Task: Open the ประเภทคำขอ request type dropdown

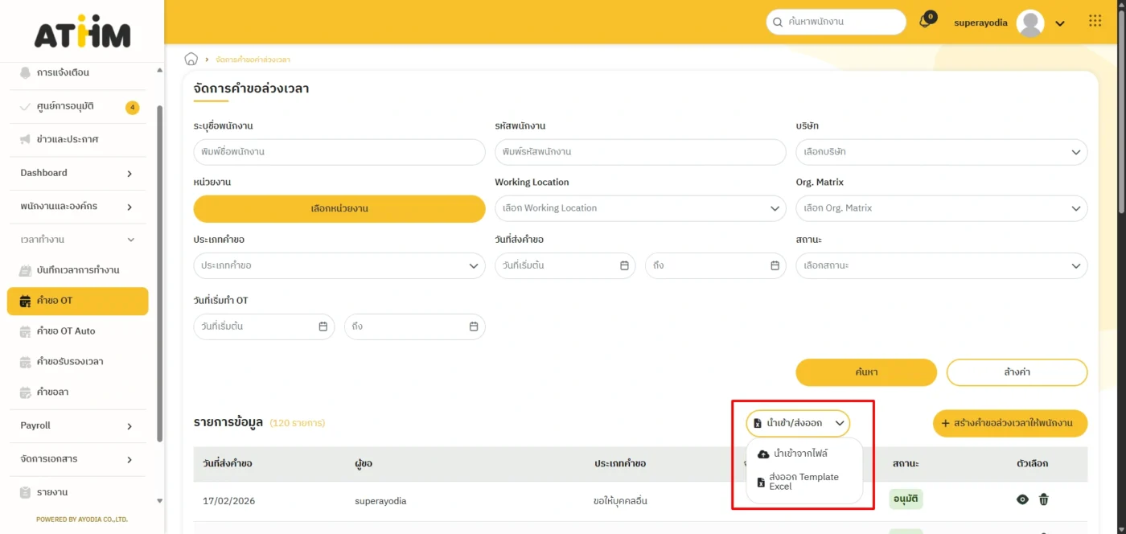Action: pos(339,265)
